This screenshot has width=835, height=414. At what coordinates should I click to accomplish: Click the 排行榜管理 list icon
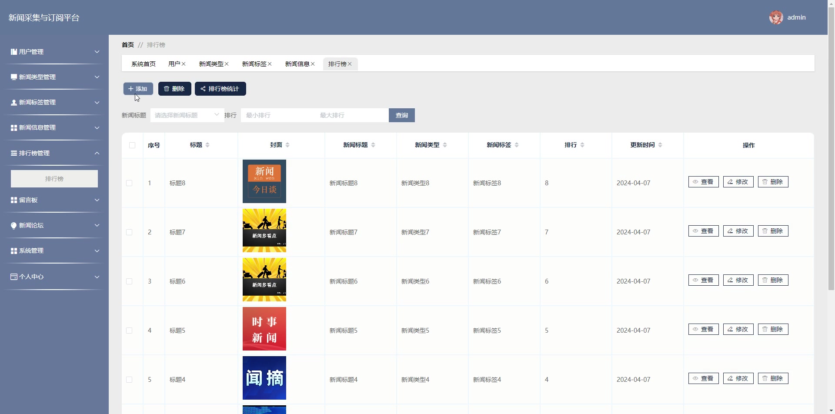[x=14, y=153]
